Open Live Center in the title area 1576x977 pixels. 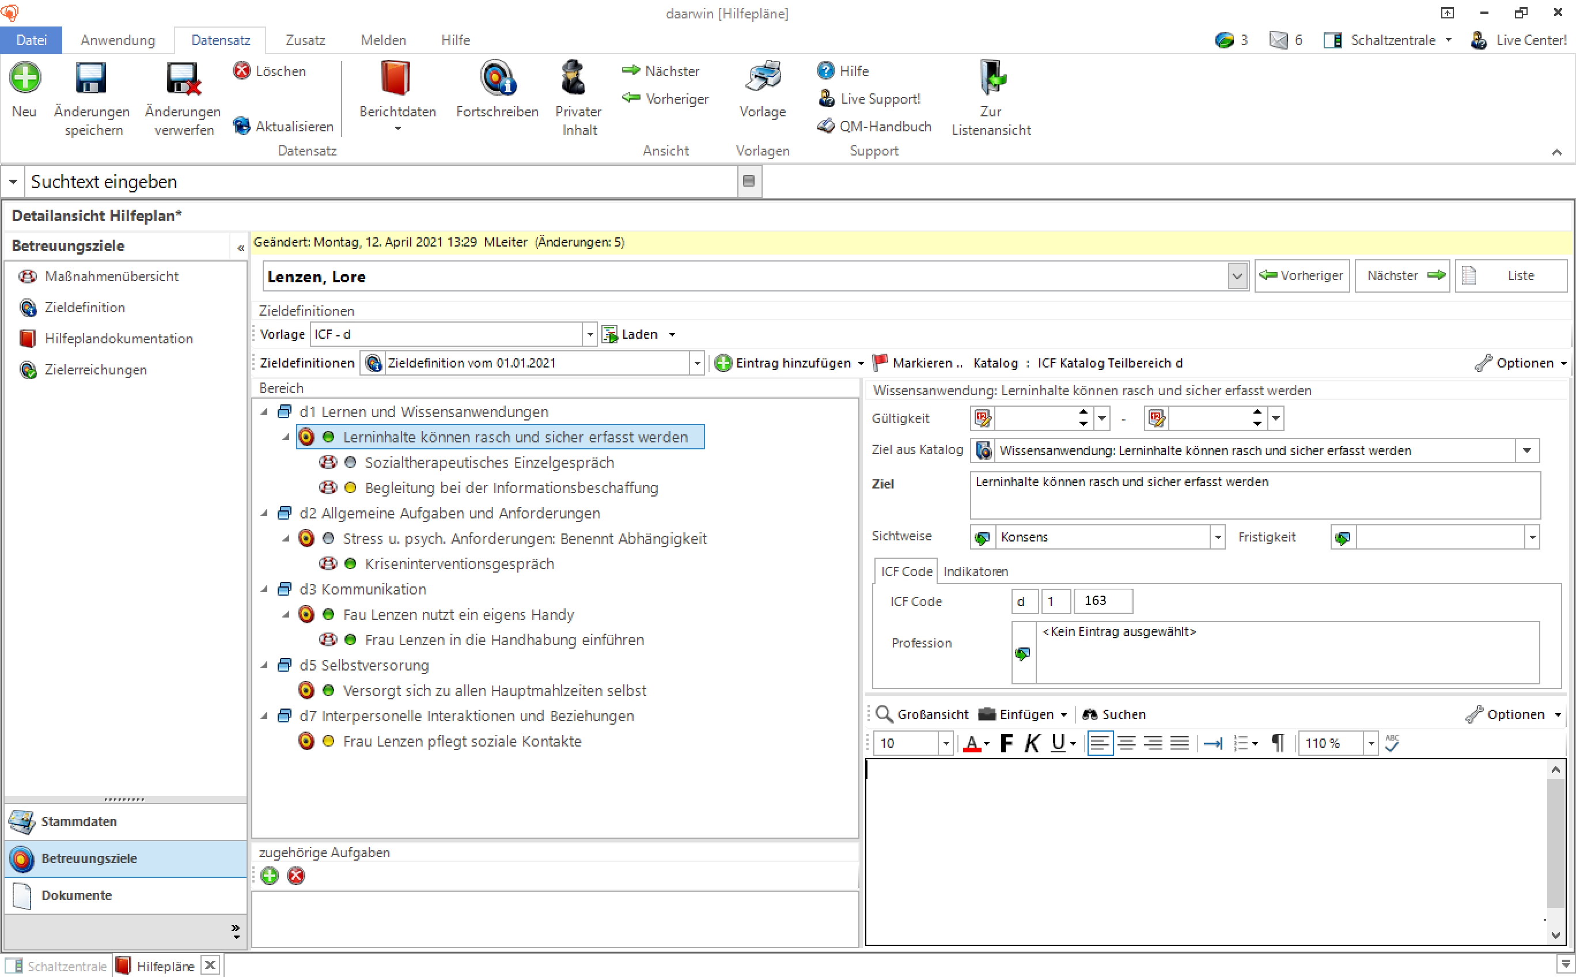1518,40
